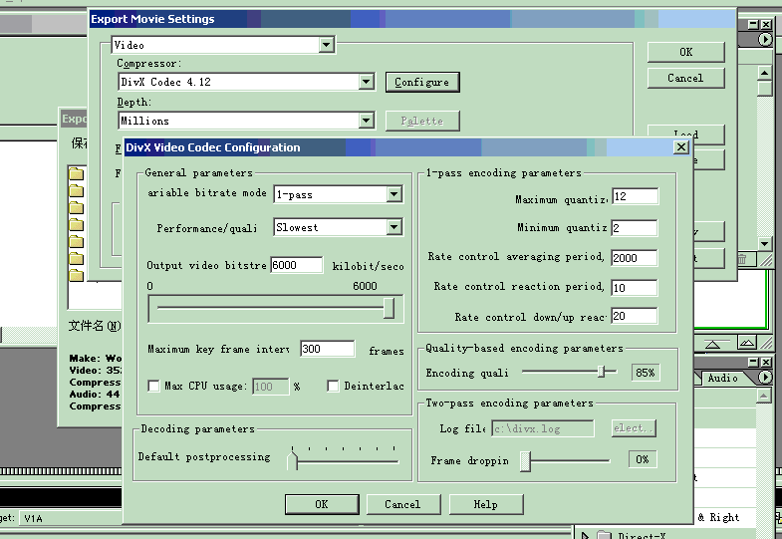Click the Encoding quality slider handle
The height and width of the screenshot is (539, 782).
click(602, 372)
